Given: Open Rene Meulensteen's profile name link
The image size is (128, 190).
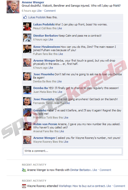Looking at the screenshot, I should pos(47,47).
